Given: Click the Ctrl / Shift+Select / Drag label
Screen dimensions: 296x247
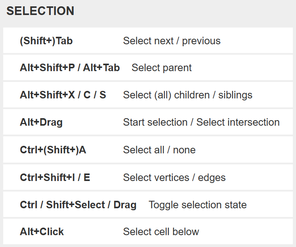Looking at the screenshot, I should click(78, 205).
